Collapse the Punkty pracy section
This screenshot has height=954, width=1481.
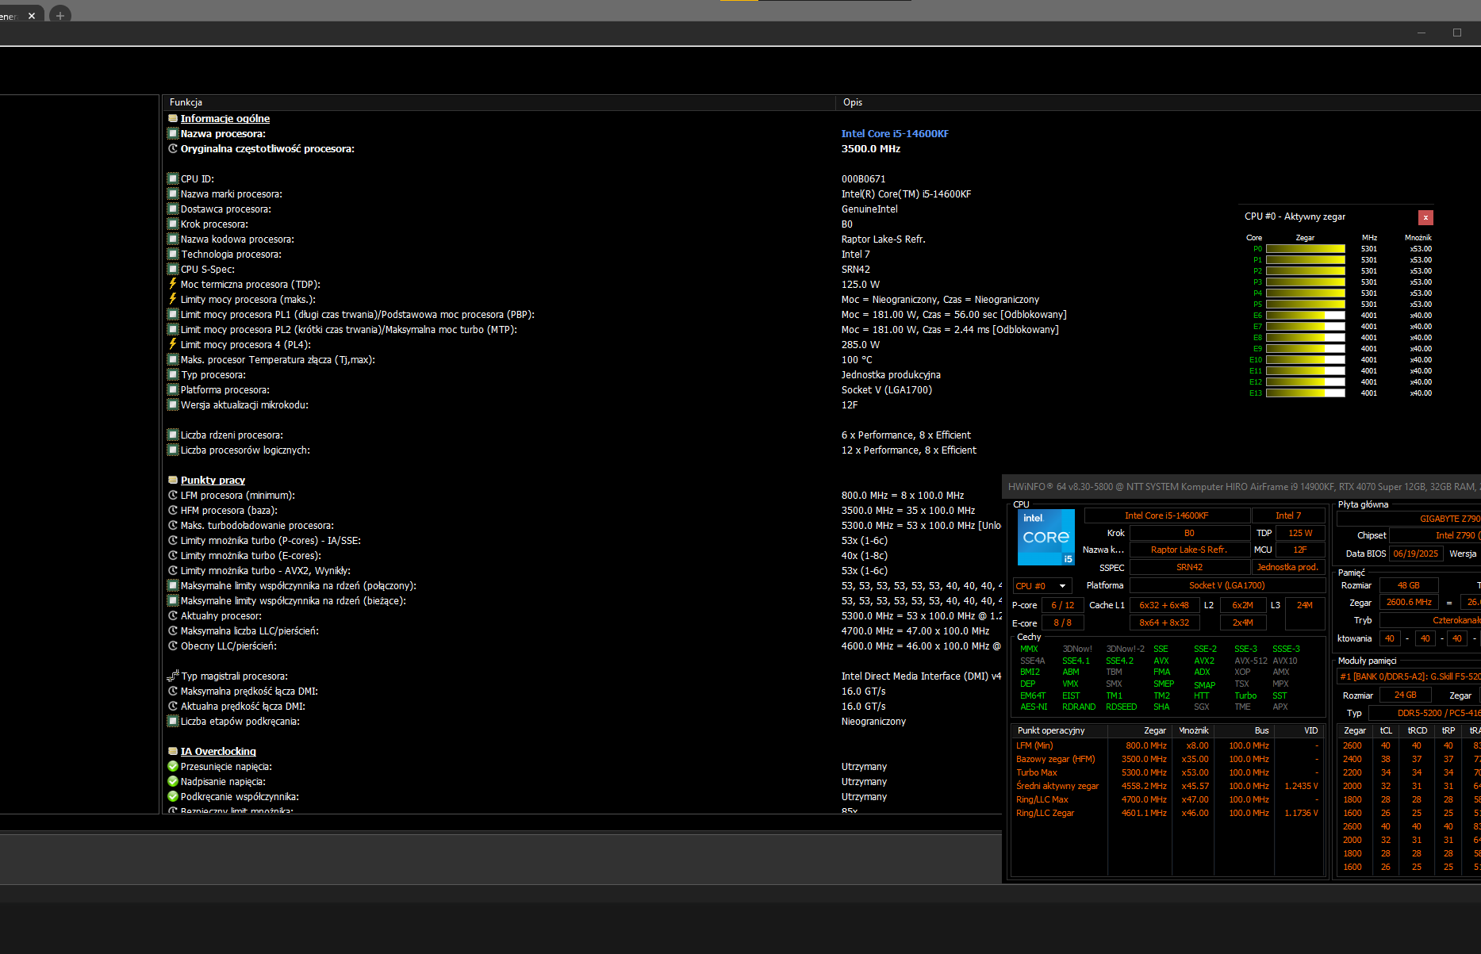pyautogui.click(x=212, y=480)
